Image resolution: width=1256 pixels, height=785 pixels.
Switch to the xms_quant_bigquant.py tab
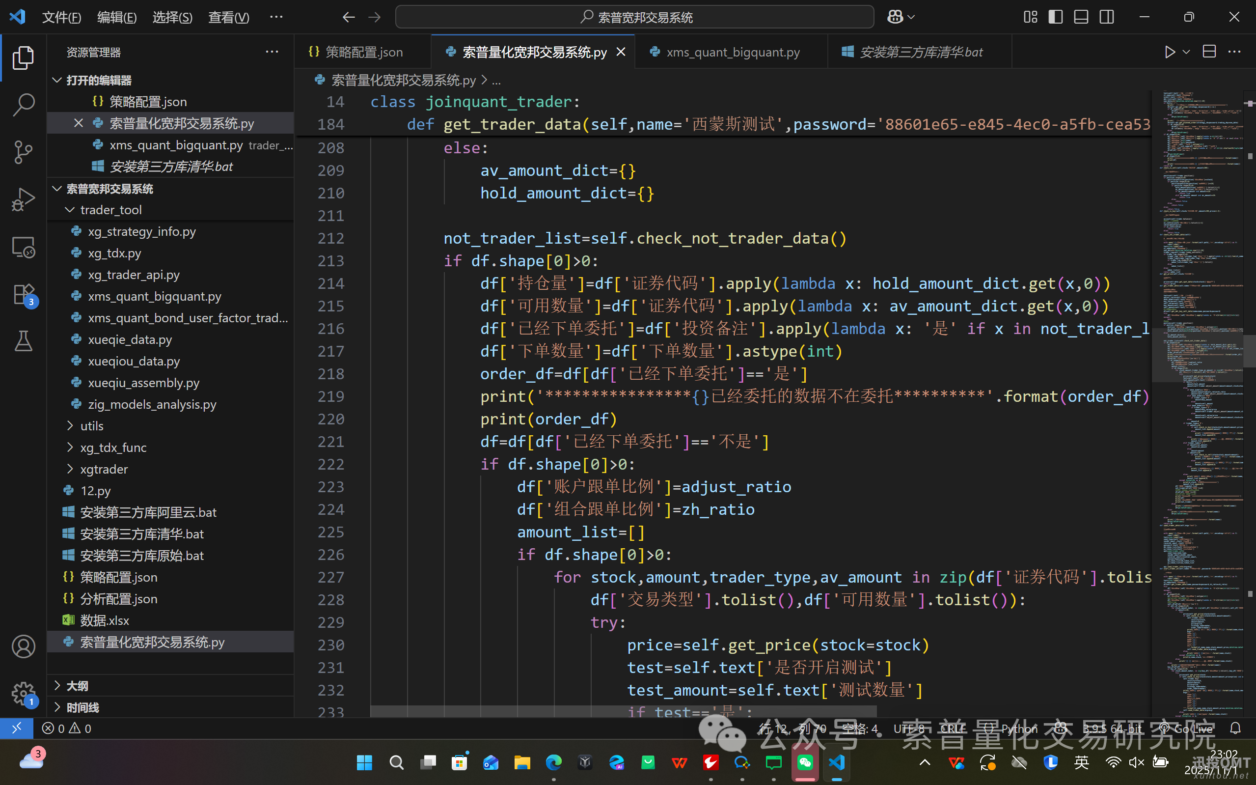point(733,52)
